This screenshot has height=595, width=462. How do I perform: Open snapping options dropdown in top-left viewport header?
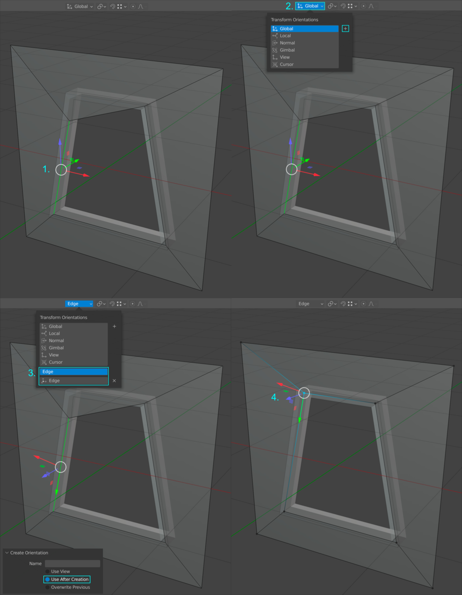122,6
